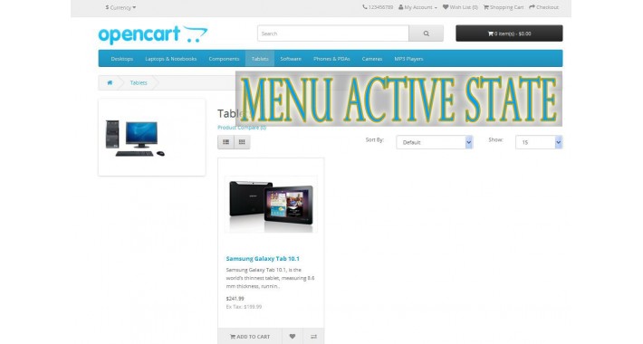
Task: Select Software menu item
Action: tap(291, 59)
